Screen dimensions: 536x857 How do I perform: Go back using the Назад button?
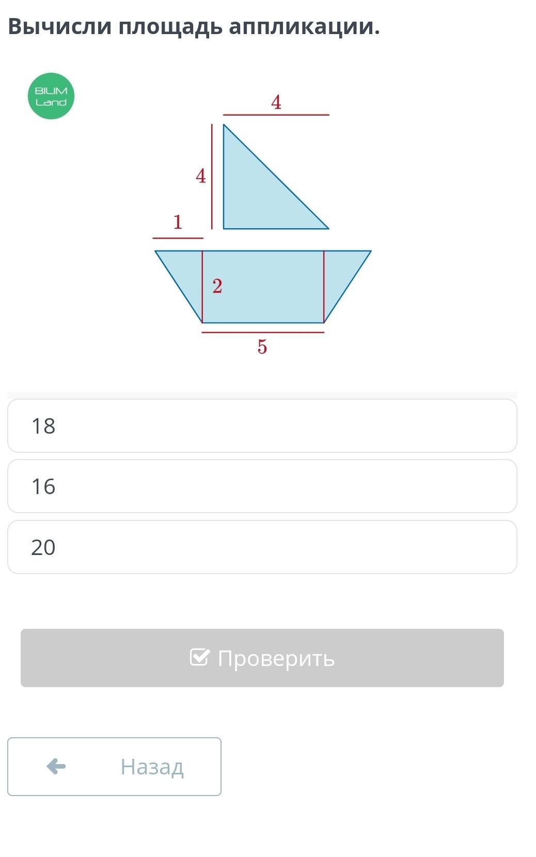[114, 767]
